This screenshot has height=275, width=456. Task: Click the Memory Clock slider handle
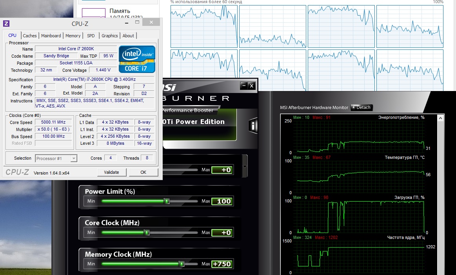pos(182,264)
